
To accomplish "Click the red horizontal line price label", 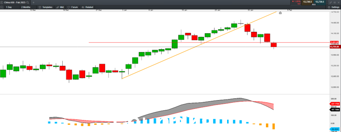I will coord(334,42).
